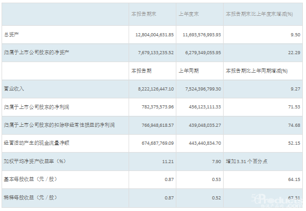306x211 pixels.
Task: Select total assets value 12,804,004,631.85
Action: 154,35
